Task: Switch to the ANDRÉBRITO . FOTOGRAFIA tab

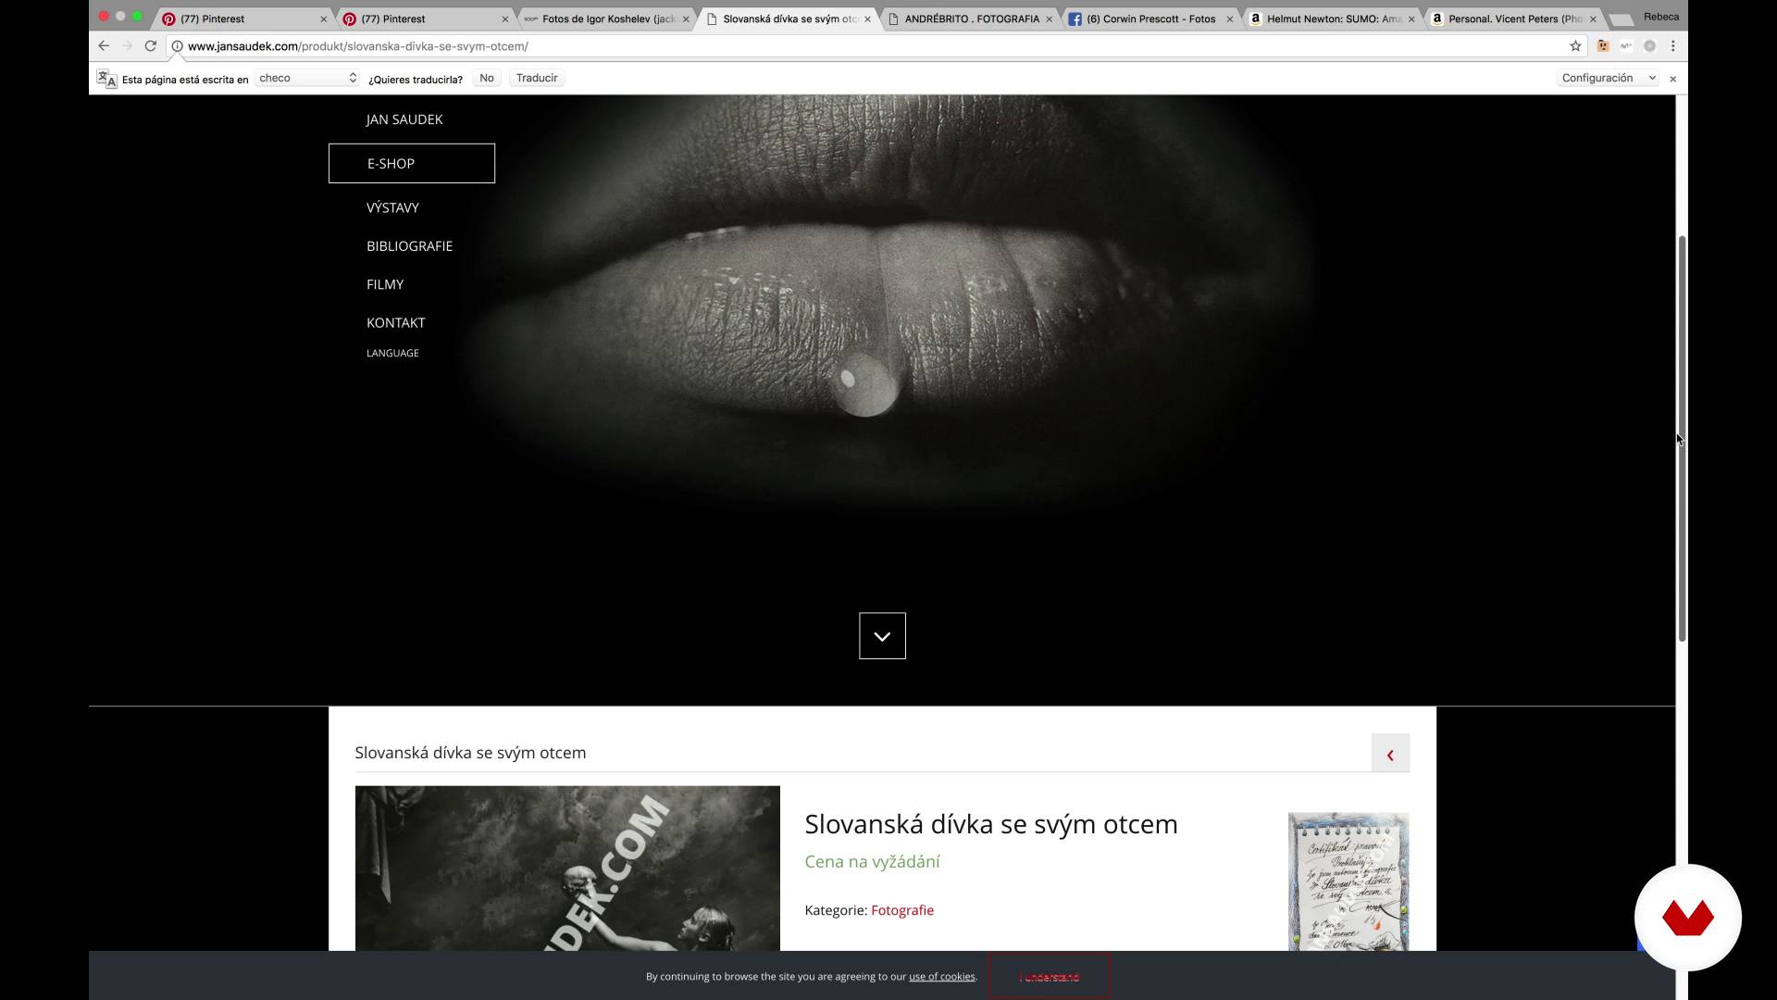Action: [971, 19]
